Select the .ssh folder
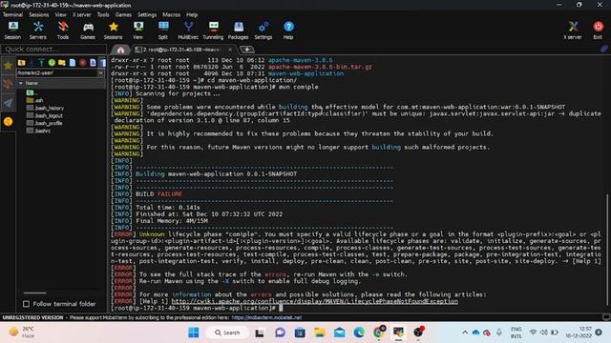The height and width of the screenshot is (343, 611). coord(35,100)
